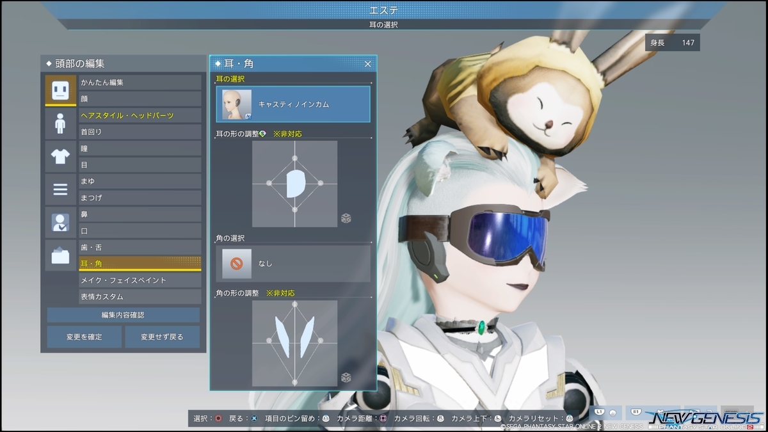Click the 身長 147 height readout

click(673, 43)
